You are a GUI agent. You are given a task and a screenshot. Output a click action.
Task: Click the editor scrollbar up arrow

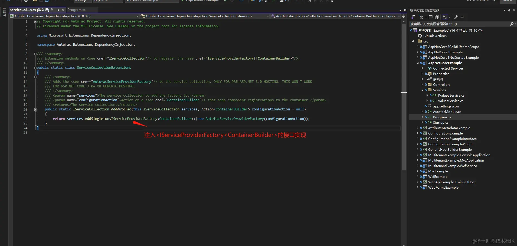(404, 21)
